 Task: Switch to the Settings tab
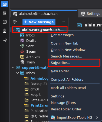pyautogui.click(x=90, y=14)
